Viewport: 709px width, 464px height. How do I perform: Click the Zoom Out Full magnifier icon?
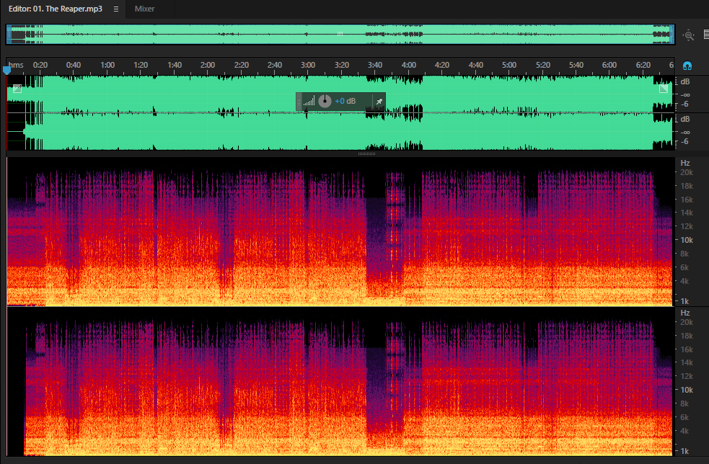pos(688,35)
